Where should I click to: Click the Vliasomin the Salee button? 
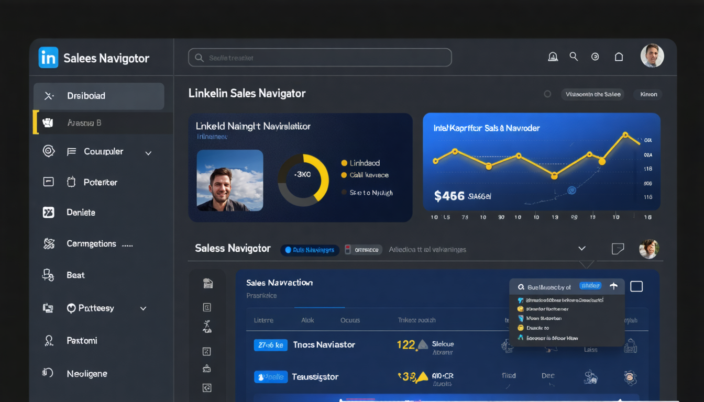coord(593,94)
